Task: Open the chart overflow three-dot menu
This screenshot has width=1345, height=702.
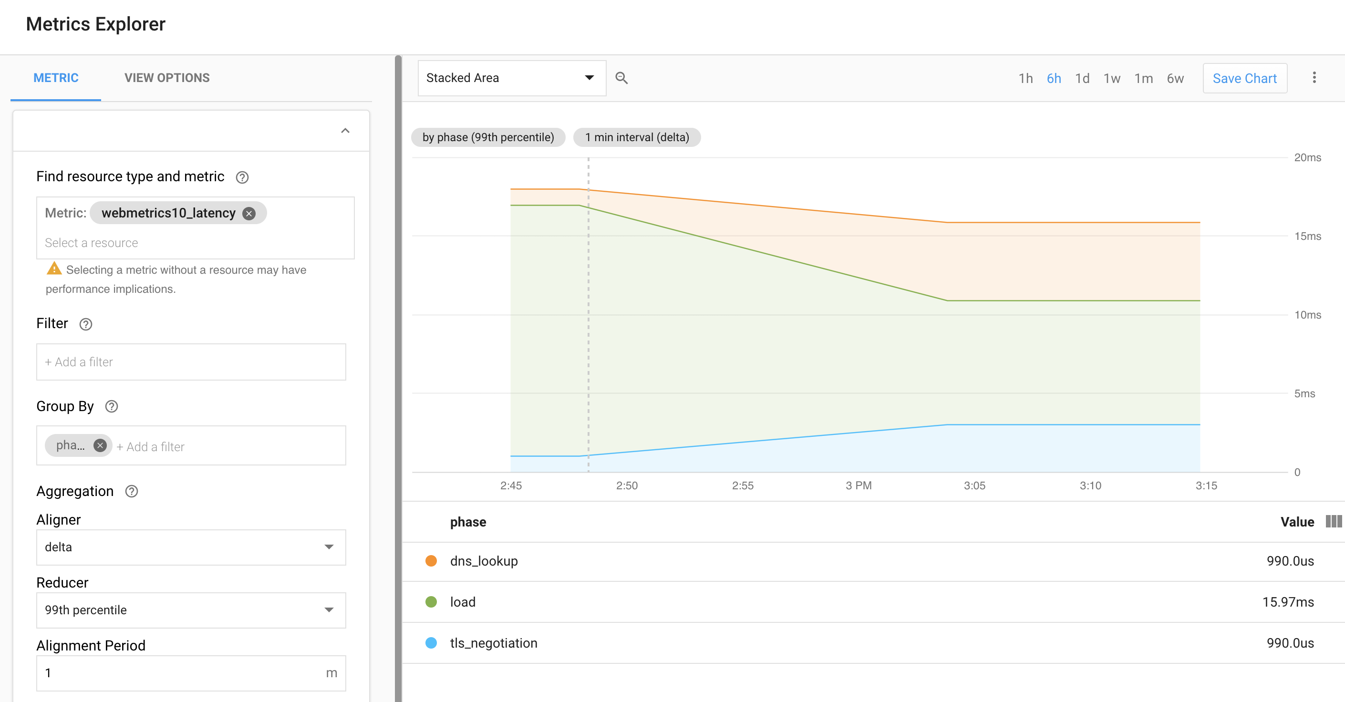Action: tap(1315, 78)
